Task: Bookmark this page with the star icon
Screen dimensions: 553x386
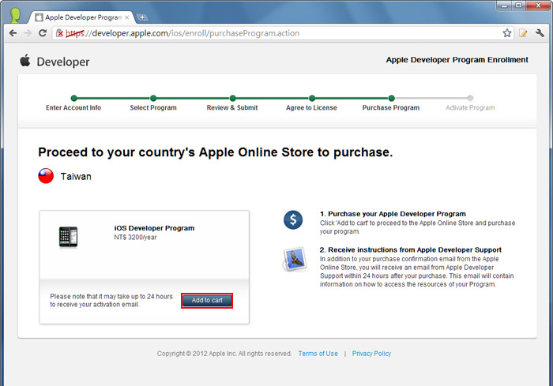Action: (x=507, y=33)
